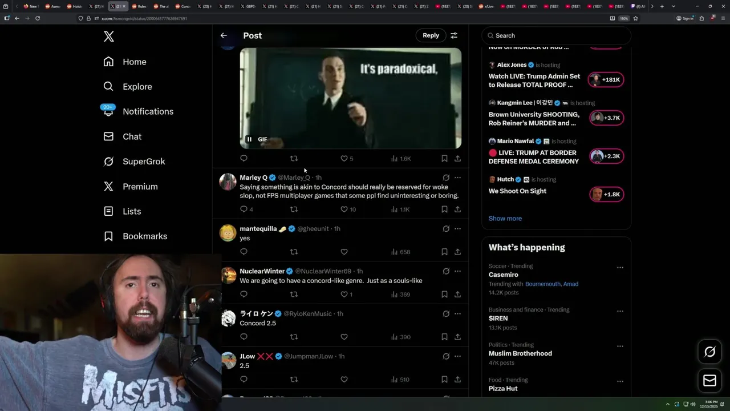Open more options for Casemiro trend
Screen dimensions: 730x411
(620, 267)
